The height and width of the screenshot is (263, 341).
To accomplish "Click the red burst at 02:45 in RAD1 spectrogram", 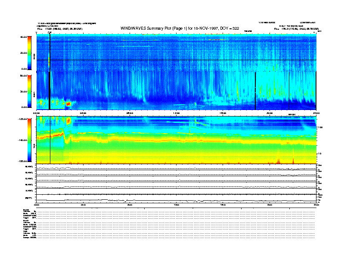I will pyautogui.click(x=68, y=104).
